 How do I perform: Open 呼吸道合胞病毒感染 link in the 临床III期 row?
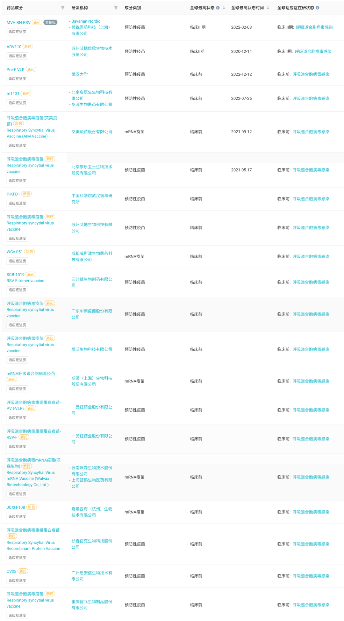click(x=314, y=27)
